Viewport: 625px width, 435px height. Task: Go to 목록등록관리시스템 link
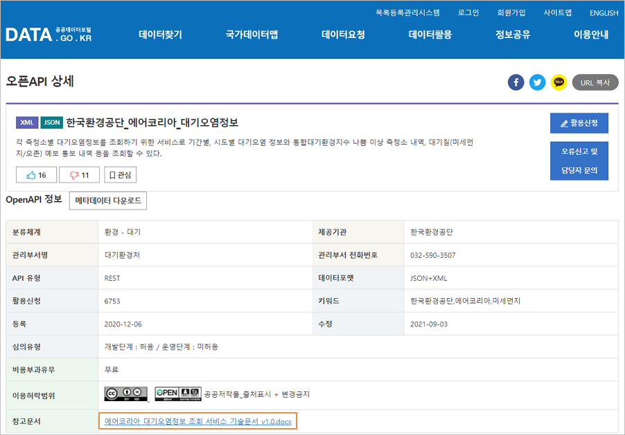407,12
